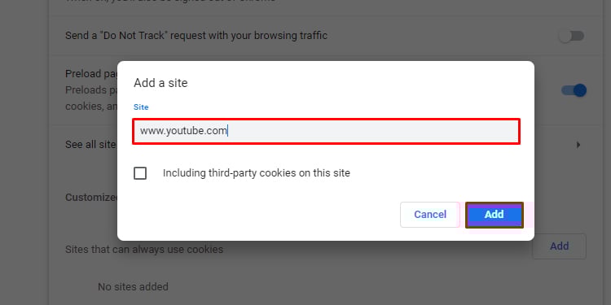
Task: Toggle the Do Not Track request switch
Action: (x=571, y=36)
